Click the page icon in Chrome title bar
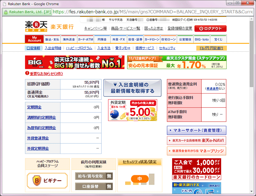Screen dimensions: 256x196 point(4,4)
